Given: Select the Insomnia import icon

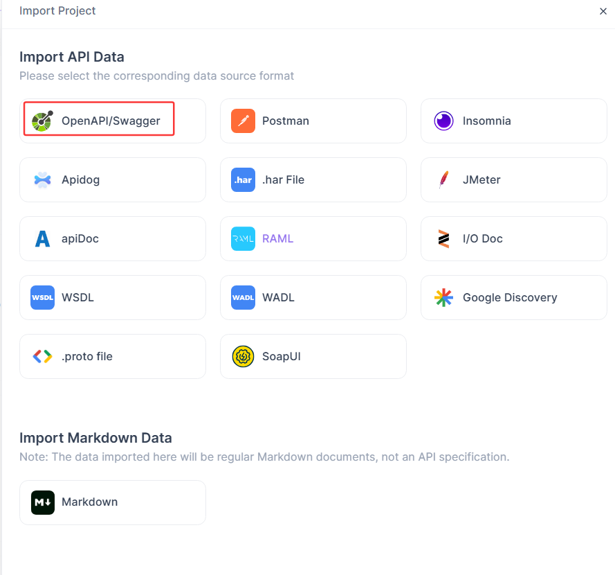Looking at the screenshot, I should (443, 120).
